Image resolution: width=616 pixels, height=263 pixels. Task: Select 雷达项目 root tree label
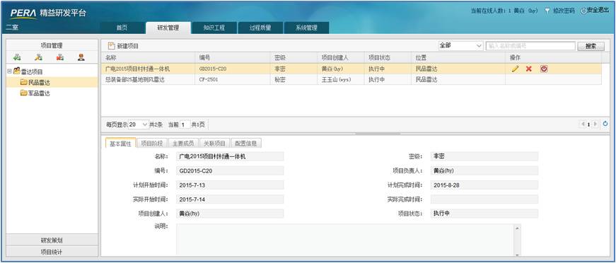32,71
